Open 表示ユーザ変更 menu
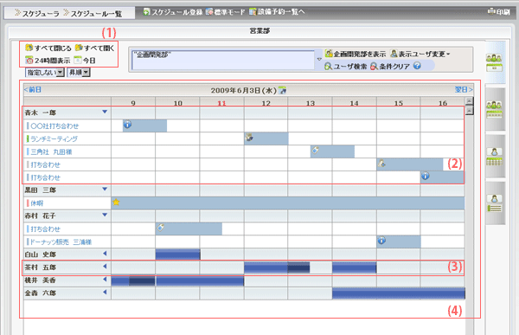The width and height of the screenshot is (519, 335). [420, 54]
